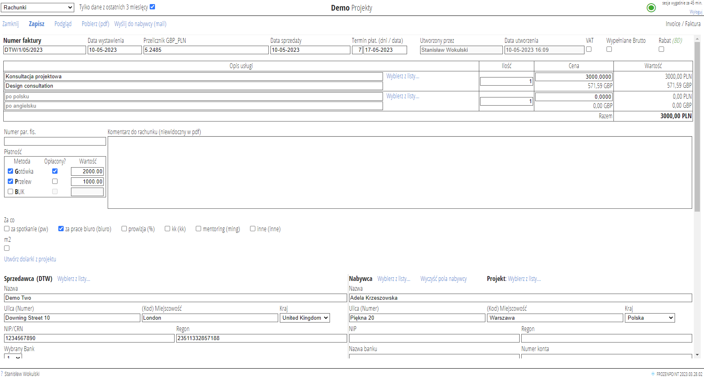Click the price field showing 0,0000
Viewport: 704px width, 378px height.
click(x=573, y=97)
